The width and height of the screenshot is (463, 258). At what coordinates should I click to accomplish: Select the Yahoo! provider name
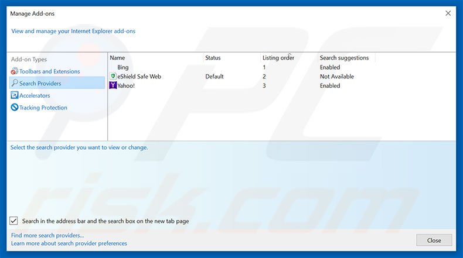[x=126, y=85]
